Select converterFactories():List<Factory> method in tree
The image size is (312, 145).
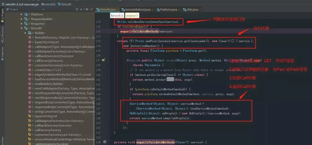click(59, 65)
